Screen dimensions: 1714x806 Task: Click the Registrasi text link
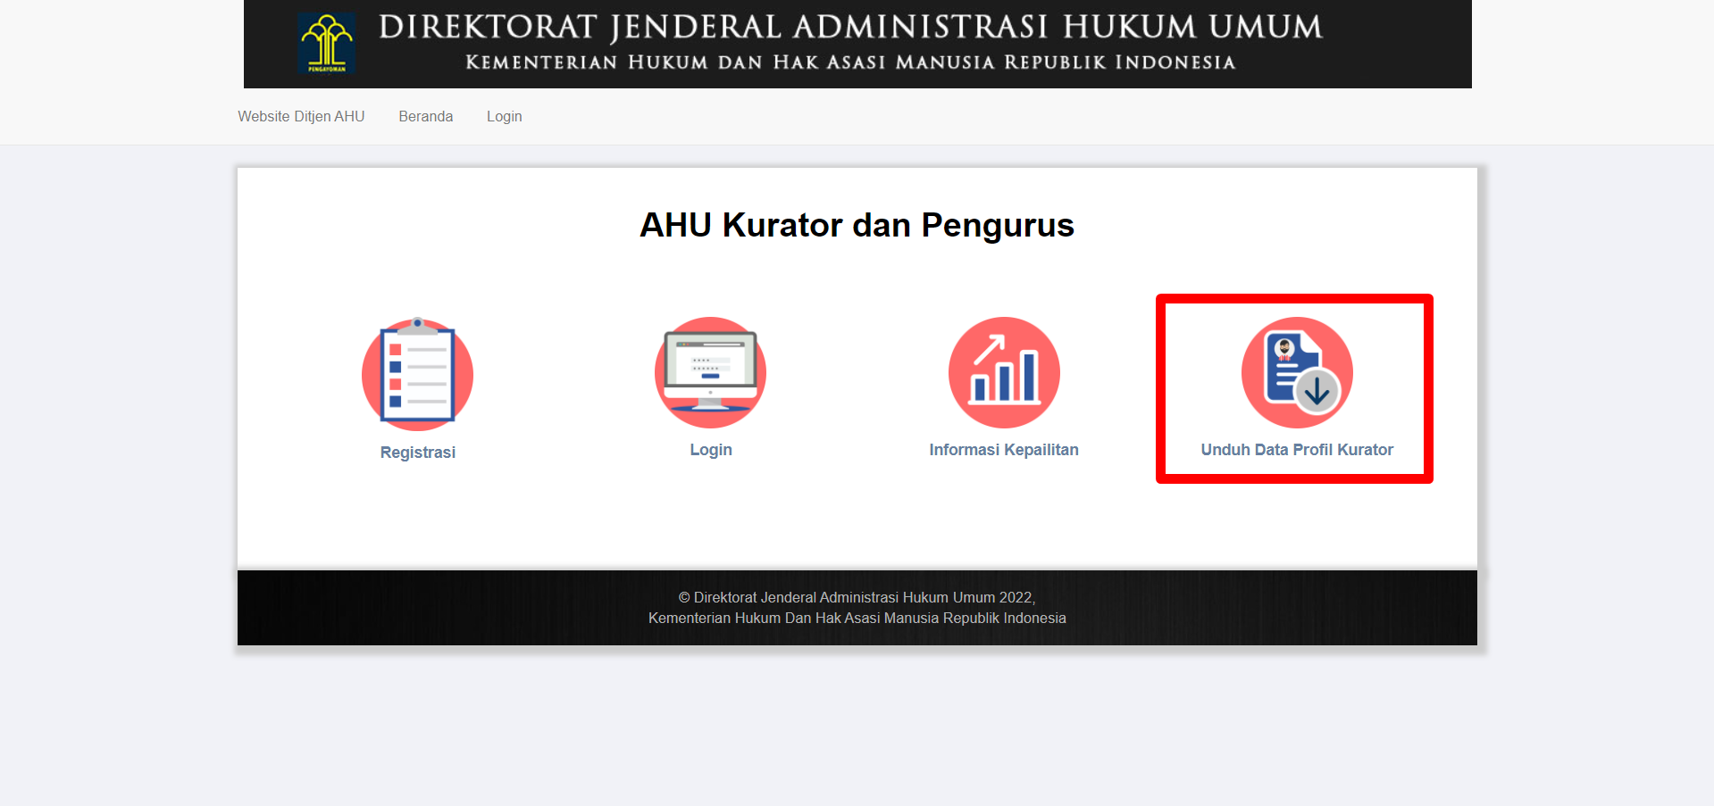coord(417,453)
